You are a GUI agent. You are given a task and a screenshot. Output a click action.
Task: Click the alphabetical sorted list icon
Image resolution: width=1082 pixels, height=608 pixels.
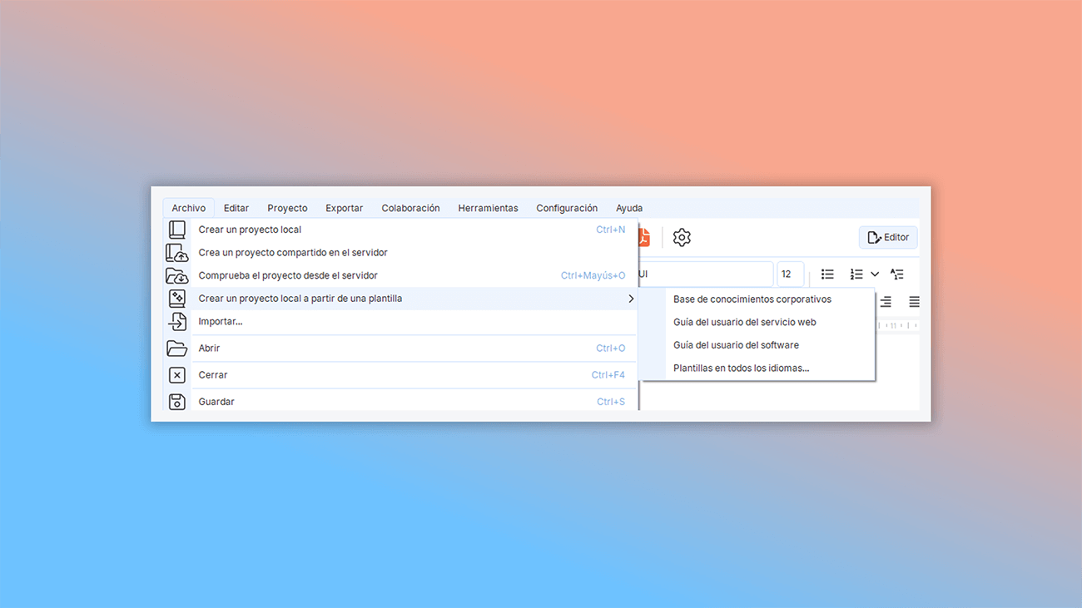coord(896,274)
